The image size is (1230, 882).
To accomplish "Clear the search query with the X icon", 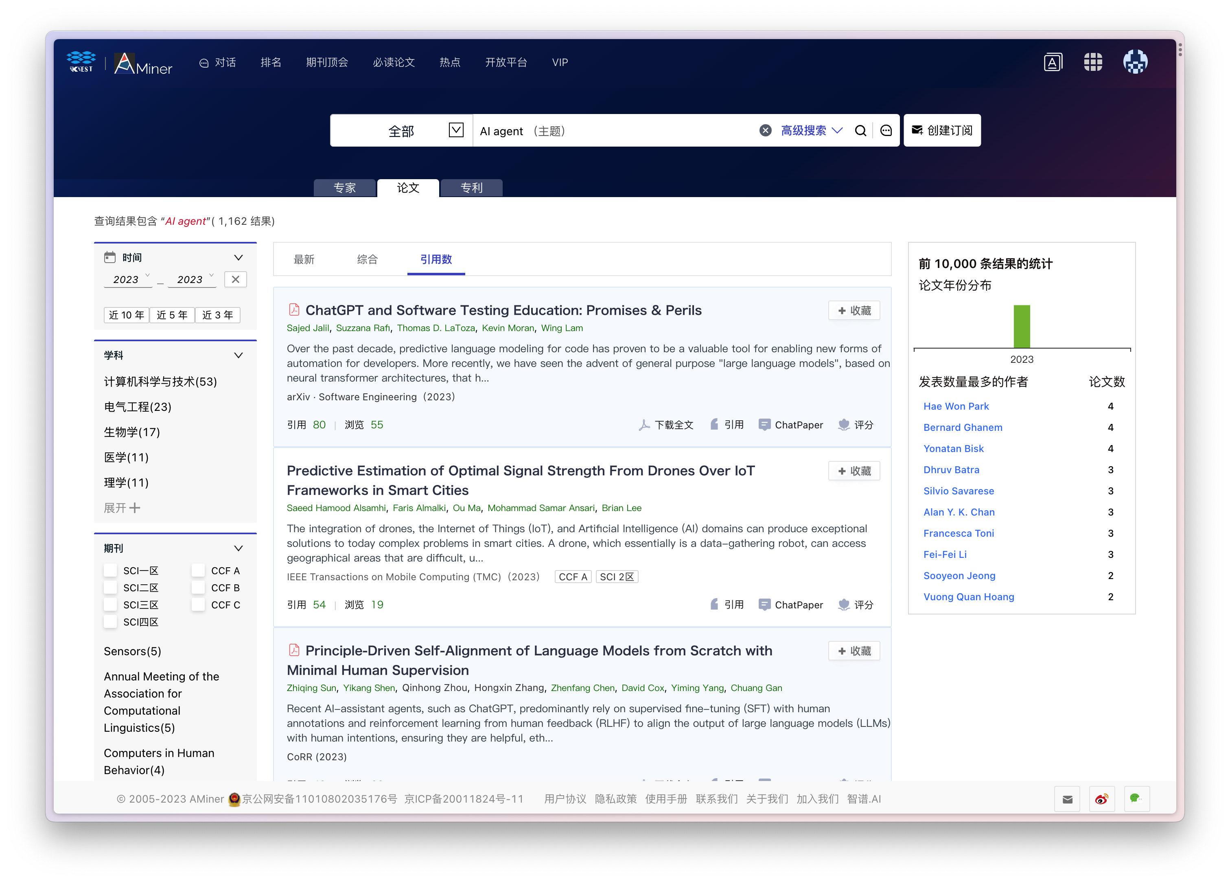I will pos(765,130).
